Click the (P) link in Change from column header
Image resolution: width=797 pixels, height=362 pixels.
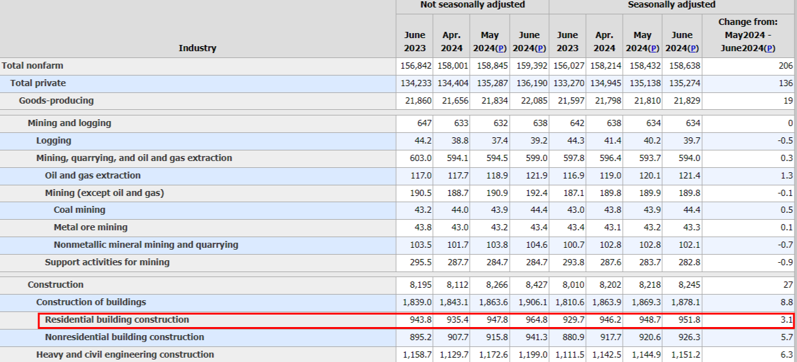tap(770, 48)
